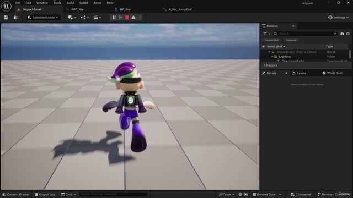Open the Trace dropdown
353x198 pixels.
coord(227,194)
